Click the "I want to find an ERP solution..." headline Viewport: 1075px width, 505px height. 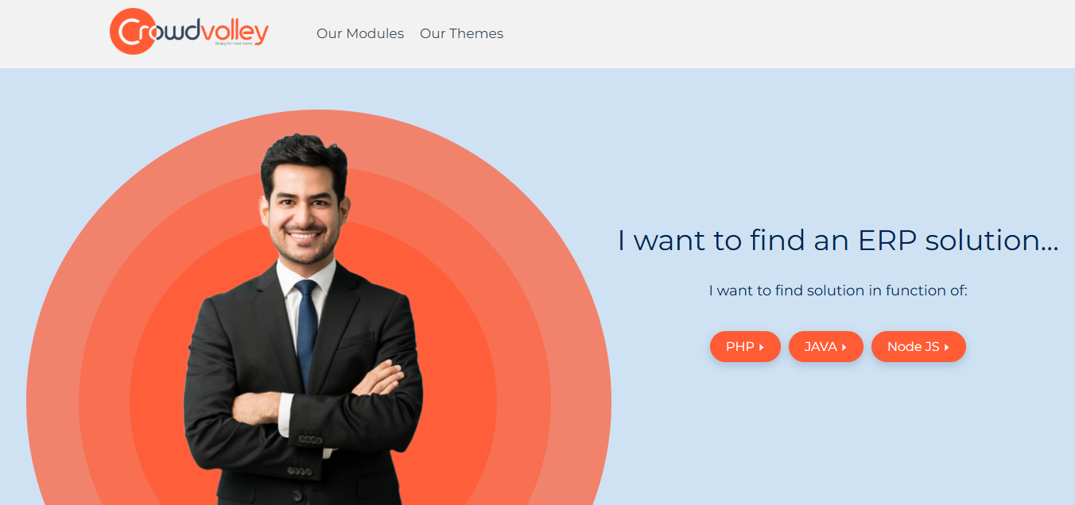click(x=838, y=240)
